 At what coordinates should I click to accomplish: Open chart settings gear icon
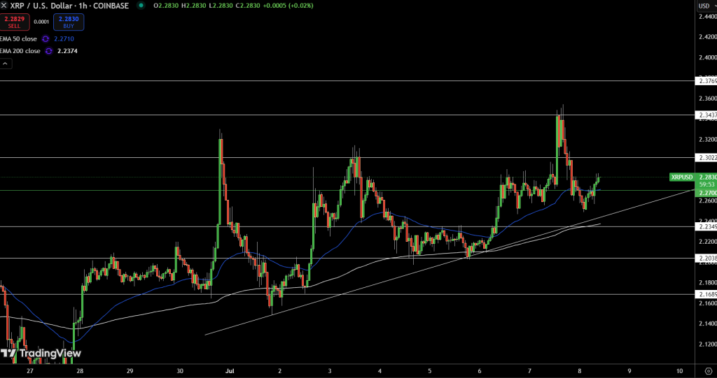pos(709,371)
